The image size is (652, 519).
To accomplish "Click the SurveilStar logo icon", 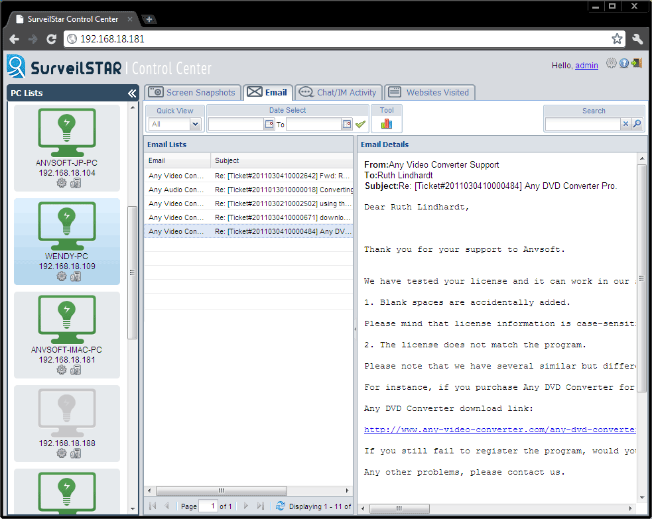I will (16, 66).
